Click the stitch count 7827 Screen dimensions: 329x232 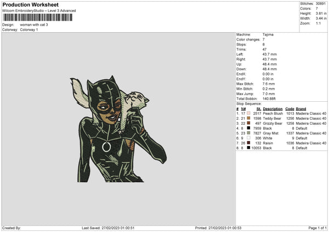pyautogui.click(x=257, y=133)
